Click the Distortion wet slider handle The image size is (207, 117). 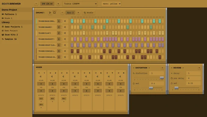(151, 88)
